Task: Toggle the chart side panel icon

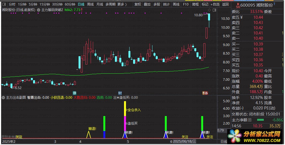Action: click(214, 10)
